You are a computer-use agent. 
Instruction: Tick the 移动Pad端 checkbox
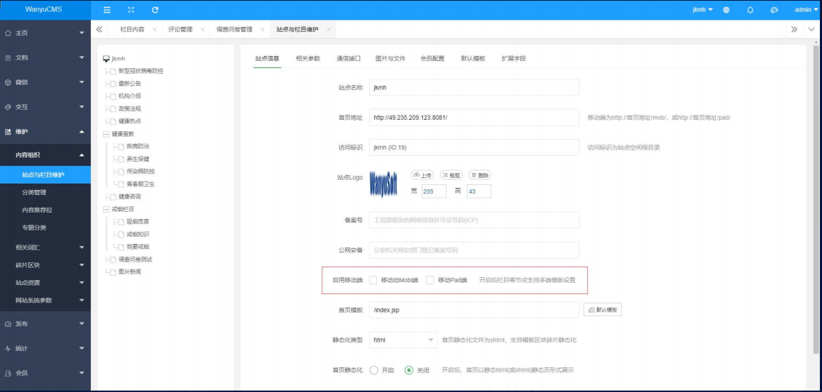pos(430,280)
